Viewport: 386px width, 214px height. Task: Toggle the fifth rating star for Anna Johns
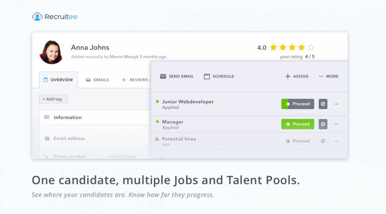(x=311, y=47)
